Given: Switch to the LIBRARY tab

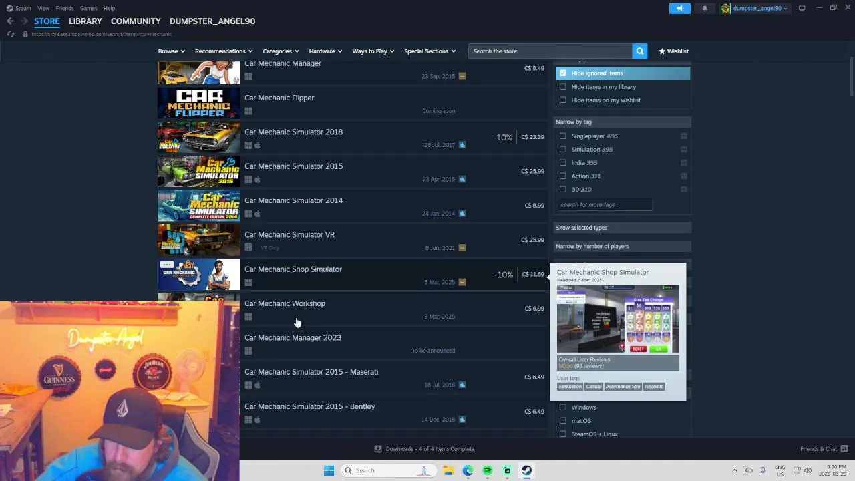Looking at the screenshot, I should pyautogui.click(x=85, y=21).
